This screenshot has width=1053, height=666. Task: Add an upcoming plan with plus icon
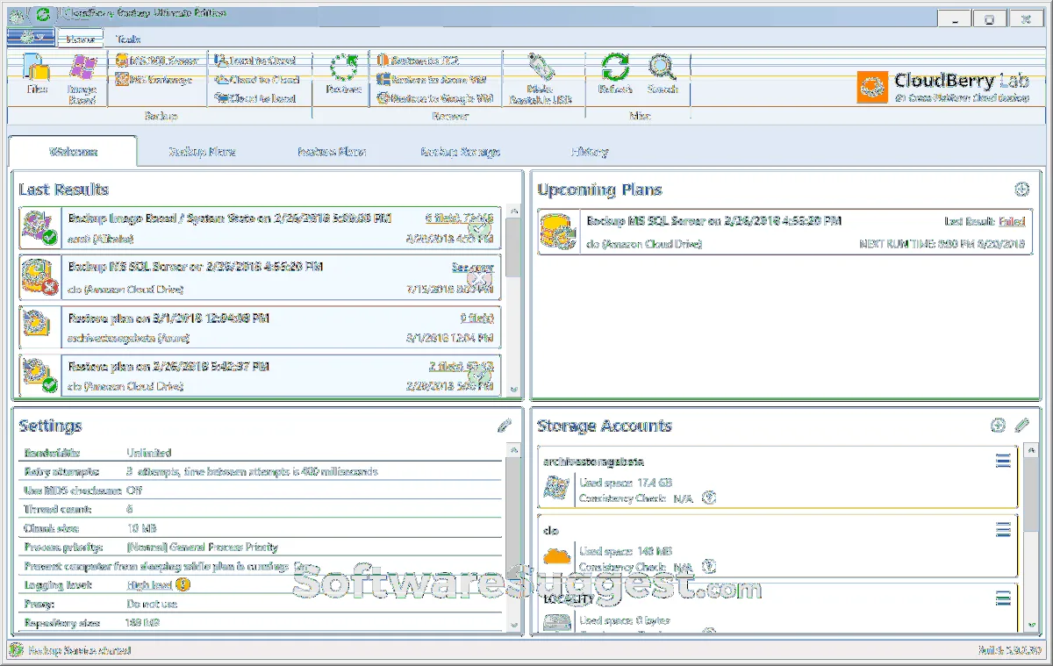pos(1021,190)
